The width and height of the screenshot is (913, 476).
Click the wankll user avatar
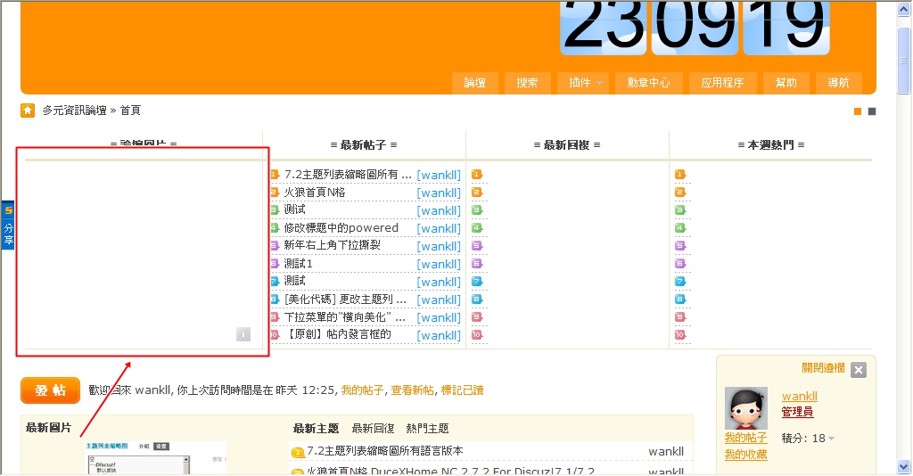point(746,409)
